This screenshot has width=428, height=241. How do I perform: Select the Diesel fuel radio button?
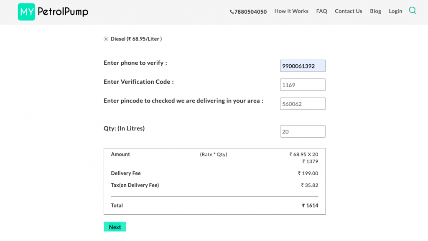[106, 39]
